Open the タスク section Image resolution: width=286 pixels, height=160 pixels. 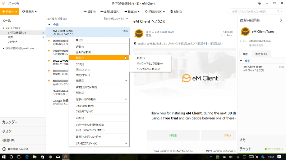tap(23, 131)
